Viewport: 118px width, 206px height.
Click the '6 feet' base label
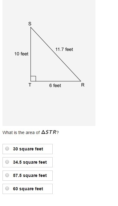click(55, 86)
